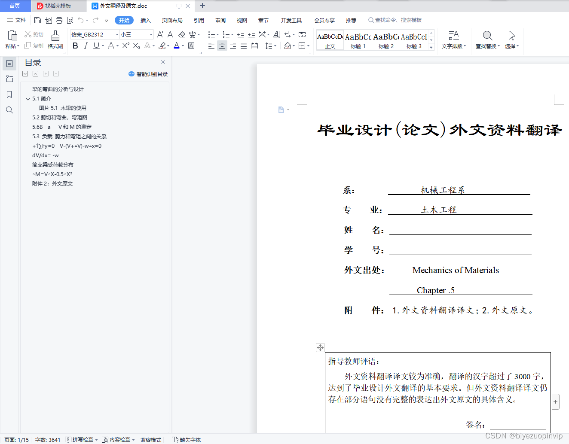Click the Paste (粘贴) clipboard icon
The width and height of the screenshot is (569, 444).
pos(12,36)
